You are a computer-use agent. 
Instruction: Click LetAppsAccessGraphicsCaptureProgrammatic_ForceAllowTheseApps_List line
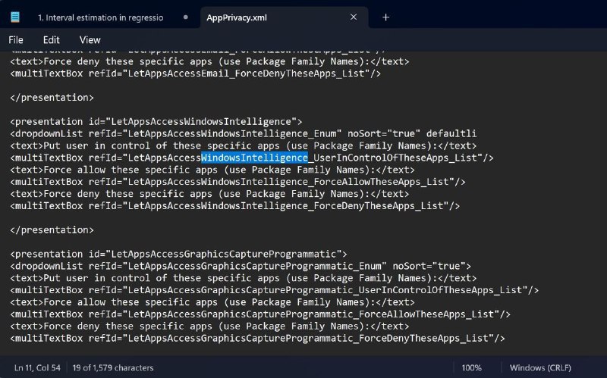coord(260,314)
